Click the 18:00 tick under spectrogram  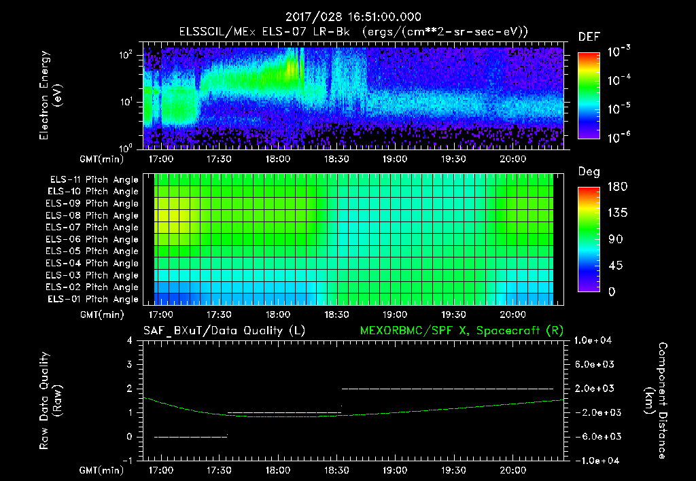278,159
